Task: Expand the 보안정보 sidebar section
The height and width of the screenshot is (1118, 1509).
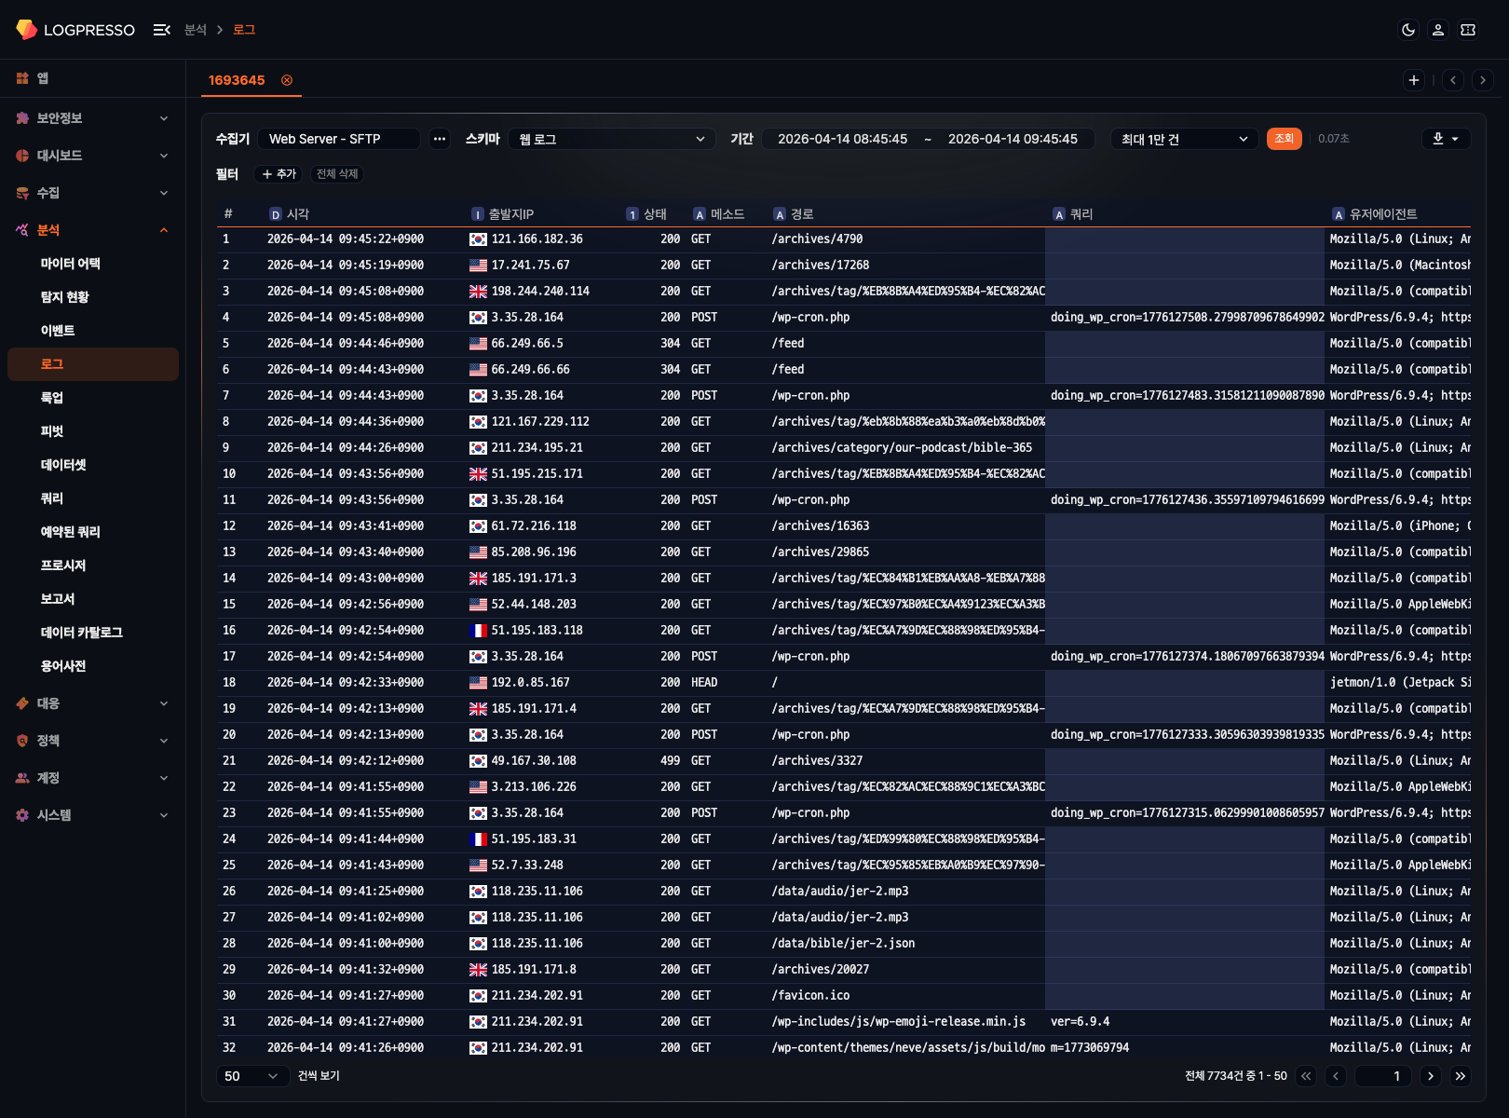Action: point(92,118)
